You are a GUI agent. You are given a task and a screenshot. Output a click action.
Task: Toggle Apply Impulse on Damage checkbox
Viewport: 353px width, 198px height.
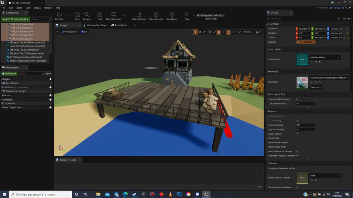[297, 151]
